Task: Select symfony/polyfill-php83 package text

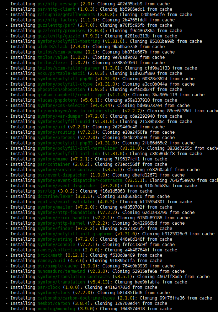Action: pyautogui.click(x=65, y=143)
